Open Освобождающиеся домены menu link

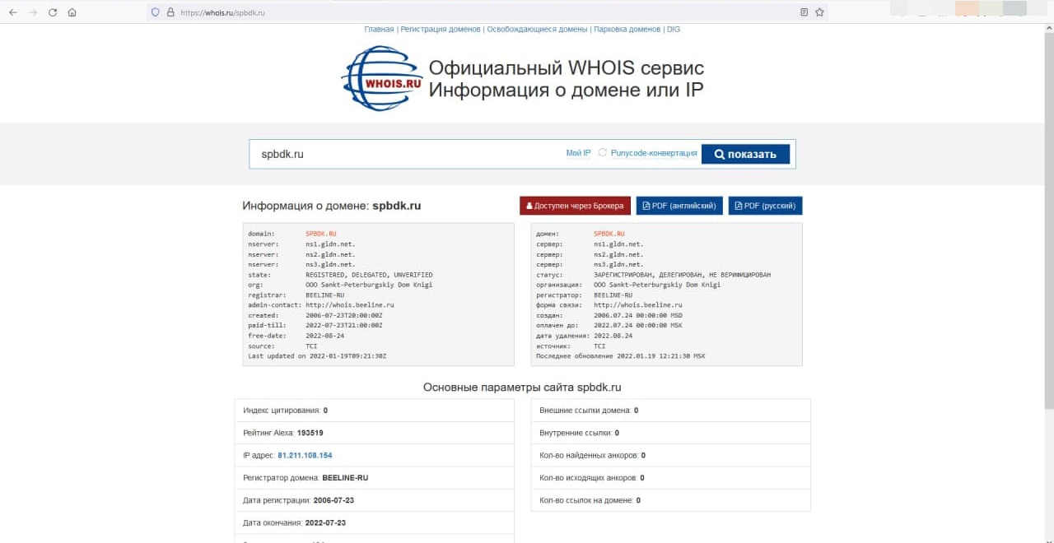(537, 29)
